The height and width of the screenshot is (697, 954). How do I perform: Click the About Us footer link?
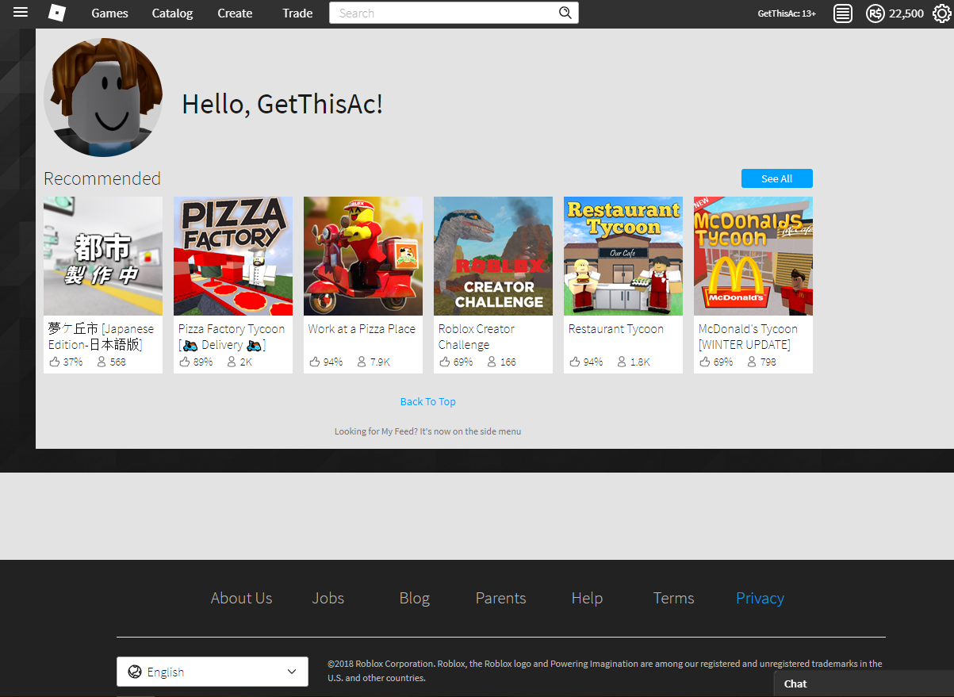click(x=241, y=598)
